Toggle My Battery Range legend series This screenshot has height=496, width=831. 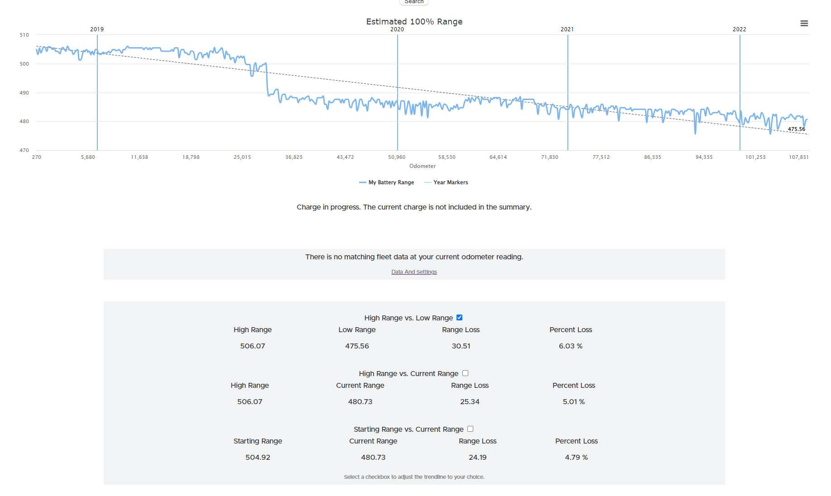(x=386, y=182)
